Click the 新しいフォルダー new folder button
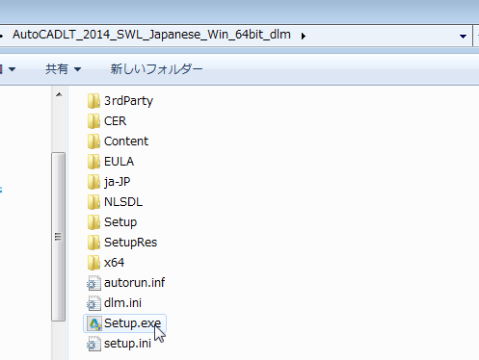The image size is (479, 360). pos(156,69)
